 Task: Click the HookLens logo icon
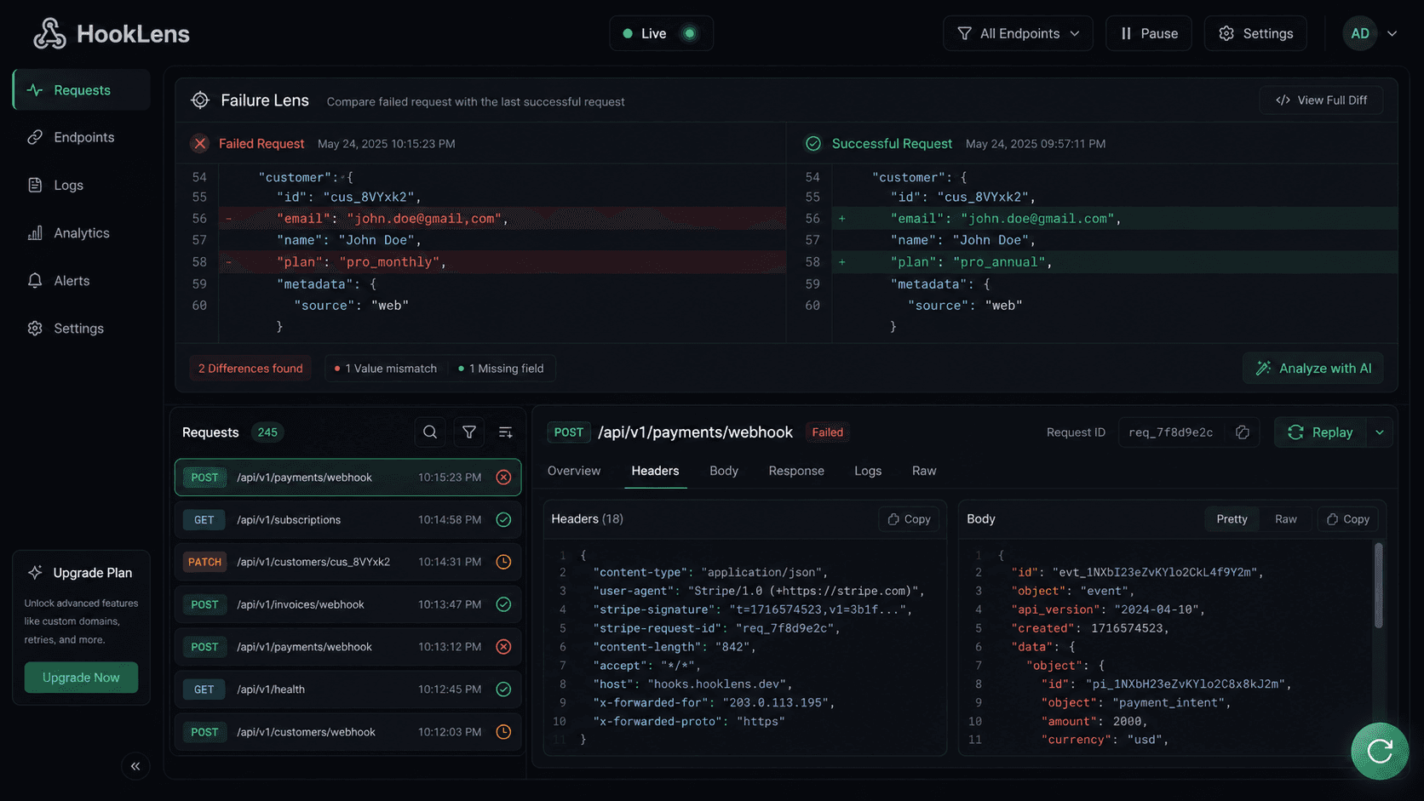pyautogui.click(x=49, y=33)
